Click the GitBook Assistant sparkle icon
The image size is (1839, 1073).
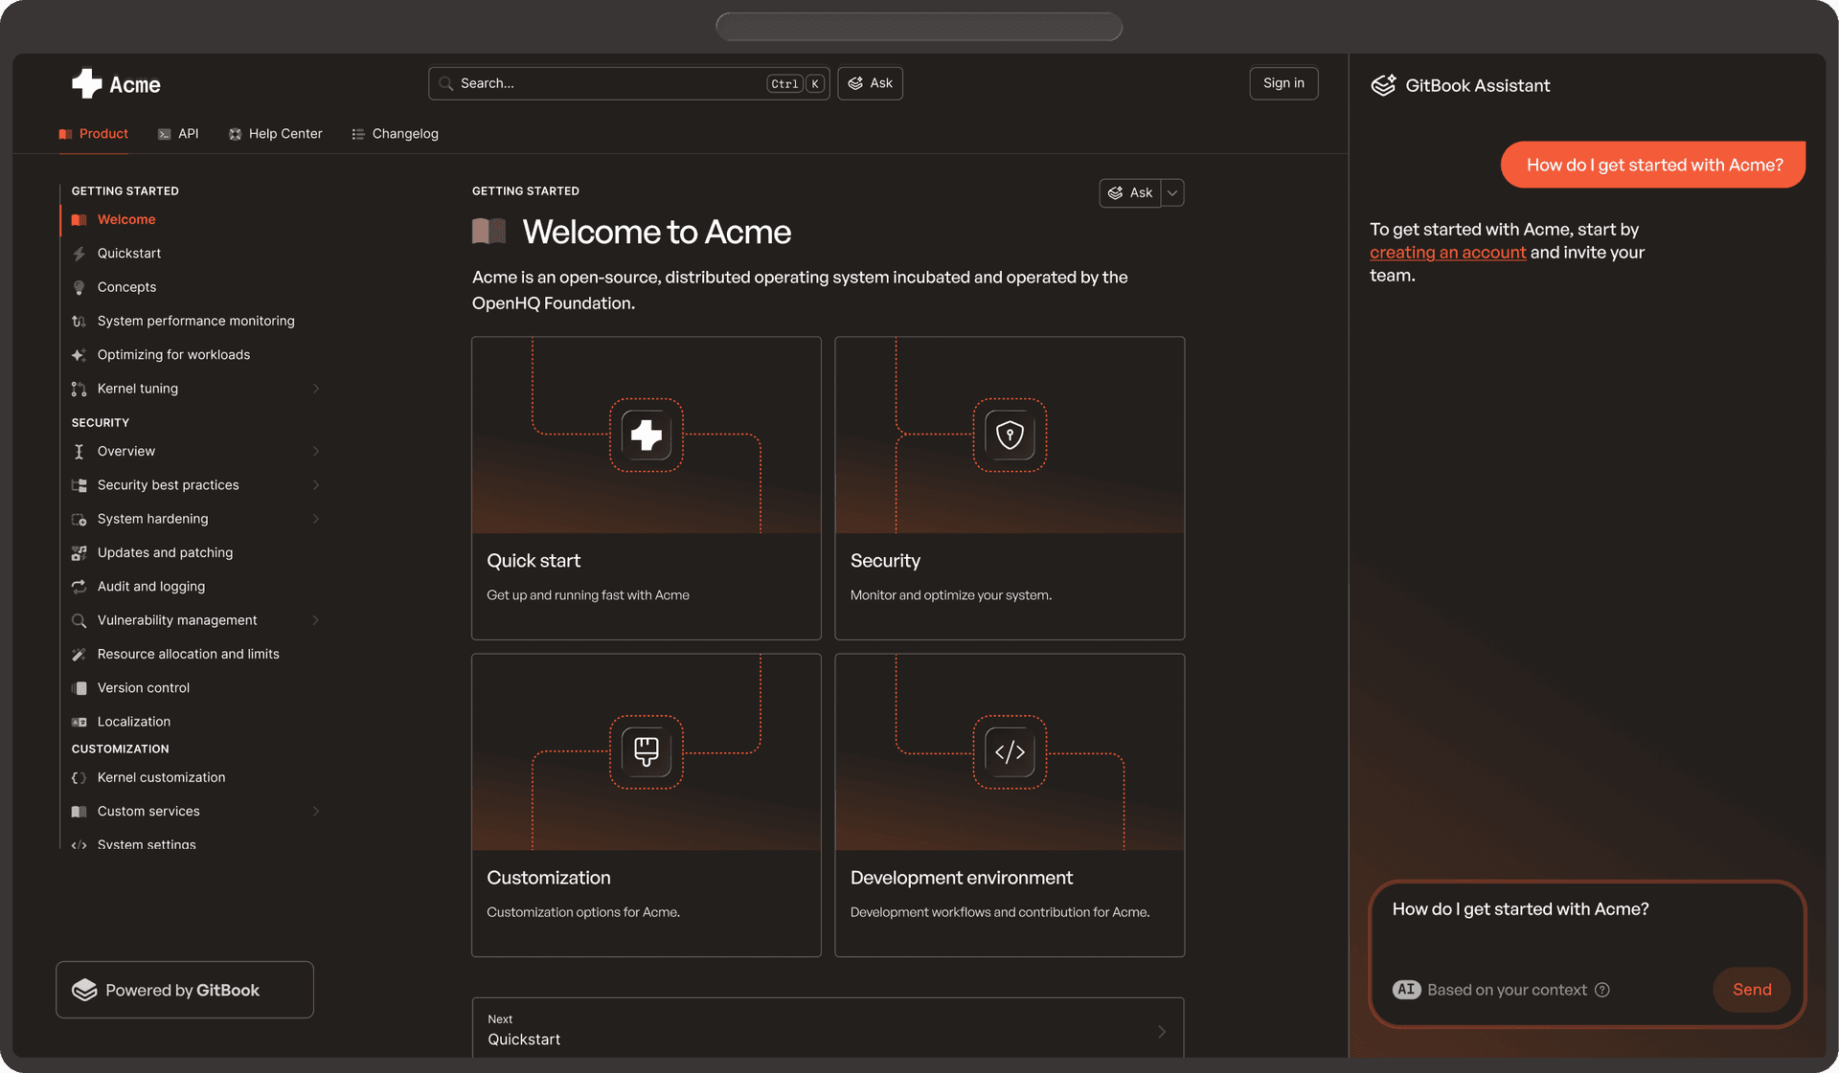pos(1383,85)
